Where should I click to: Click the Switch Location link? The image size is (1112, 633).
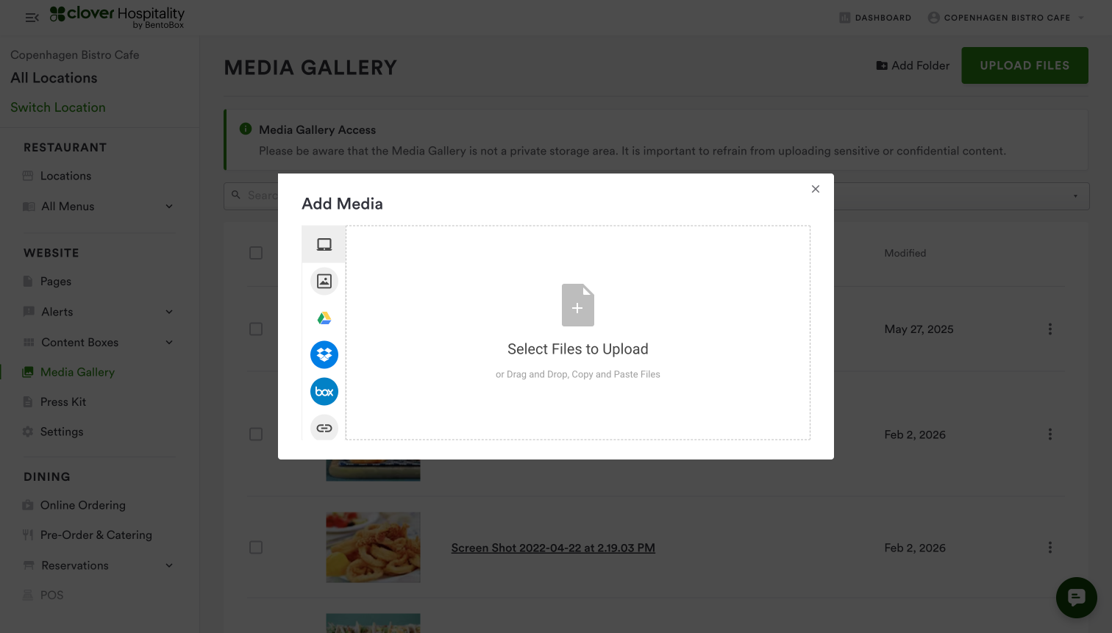click(x=58, y=107)
